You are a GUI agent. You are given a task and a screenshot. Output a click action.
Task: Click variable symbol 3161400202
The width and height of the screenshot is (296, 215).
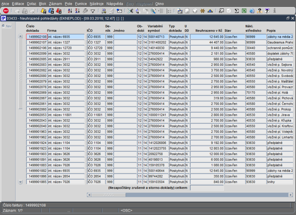click(158, 42)
